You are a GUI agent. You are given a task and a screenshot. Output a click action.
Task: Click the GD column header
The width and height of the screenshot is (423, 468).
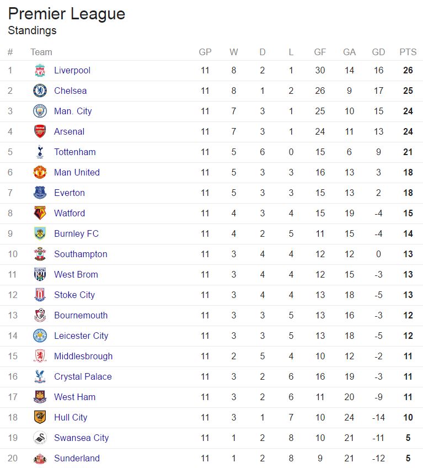pos(378,52)
